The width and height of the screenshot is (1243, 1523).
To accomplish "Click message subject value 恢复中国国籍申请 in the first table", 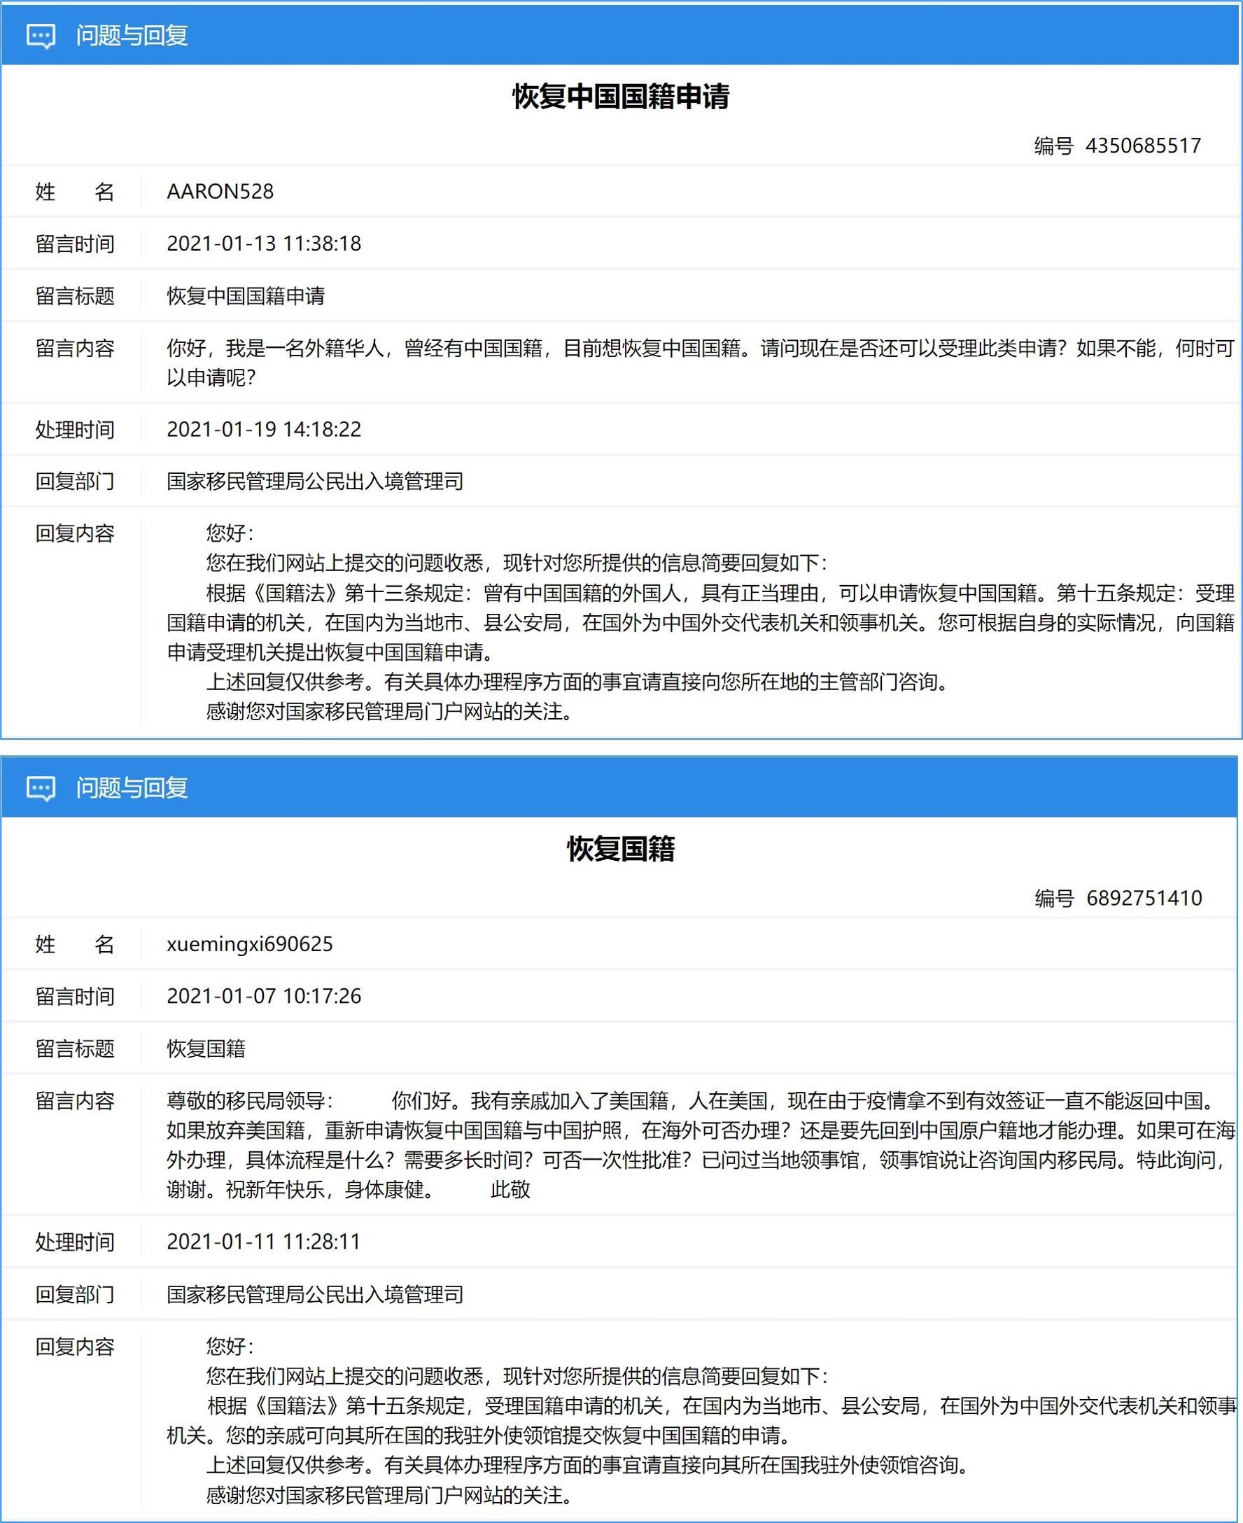I will (x=246, y=296).
